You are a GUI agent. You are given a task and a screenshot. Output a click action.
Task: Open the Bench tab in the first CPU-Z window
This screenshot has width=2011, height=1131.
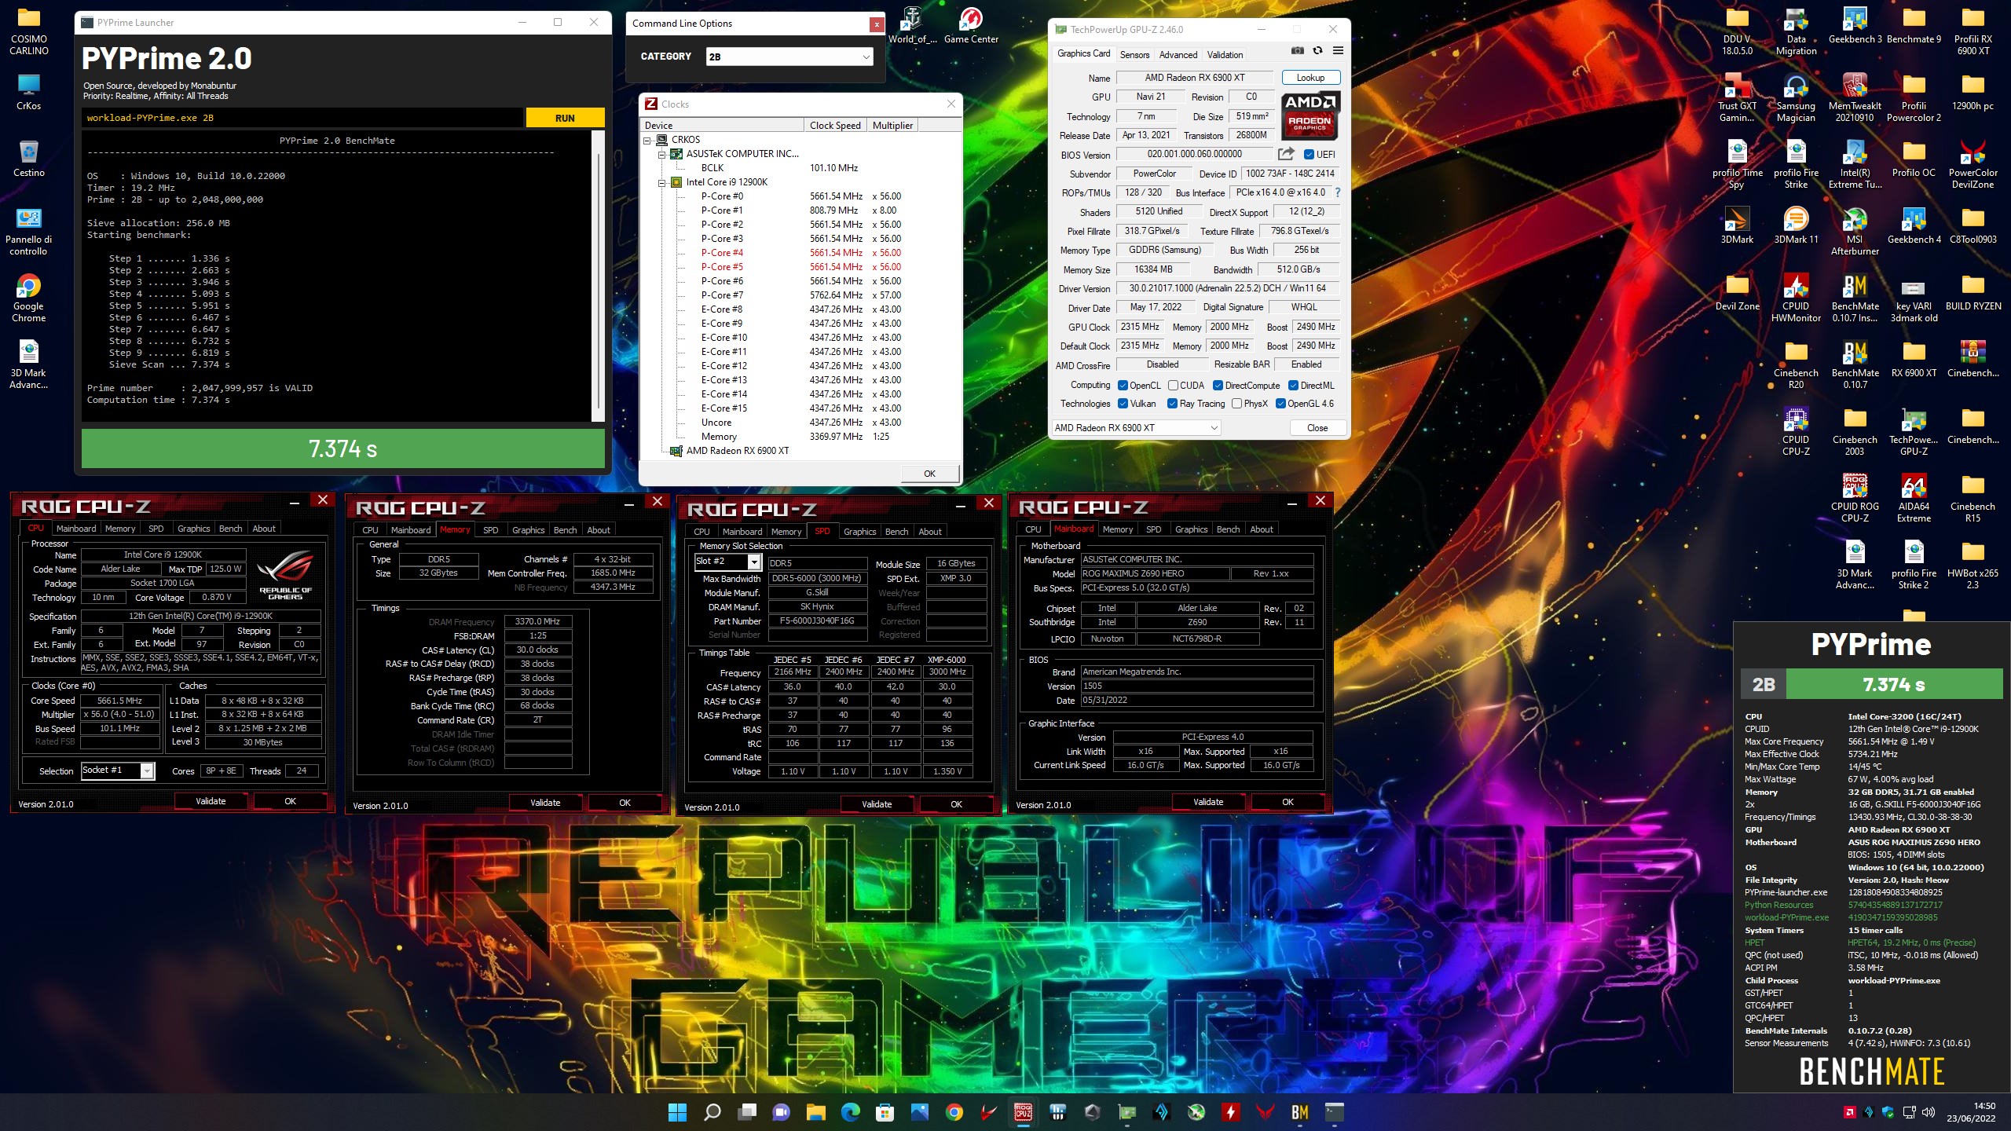pyautogui.click(x=230, y=529)
